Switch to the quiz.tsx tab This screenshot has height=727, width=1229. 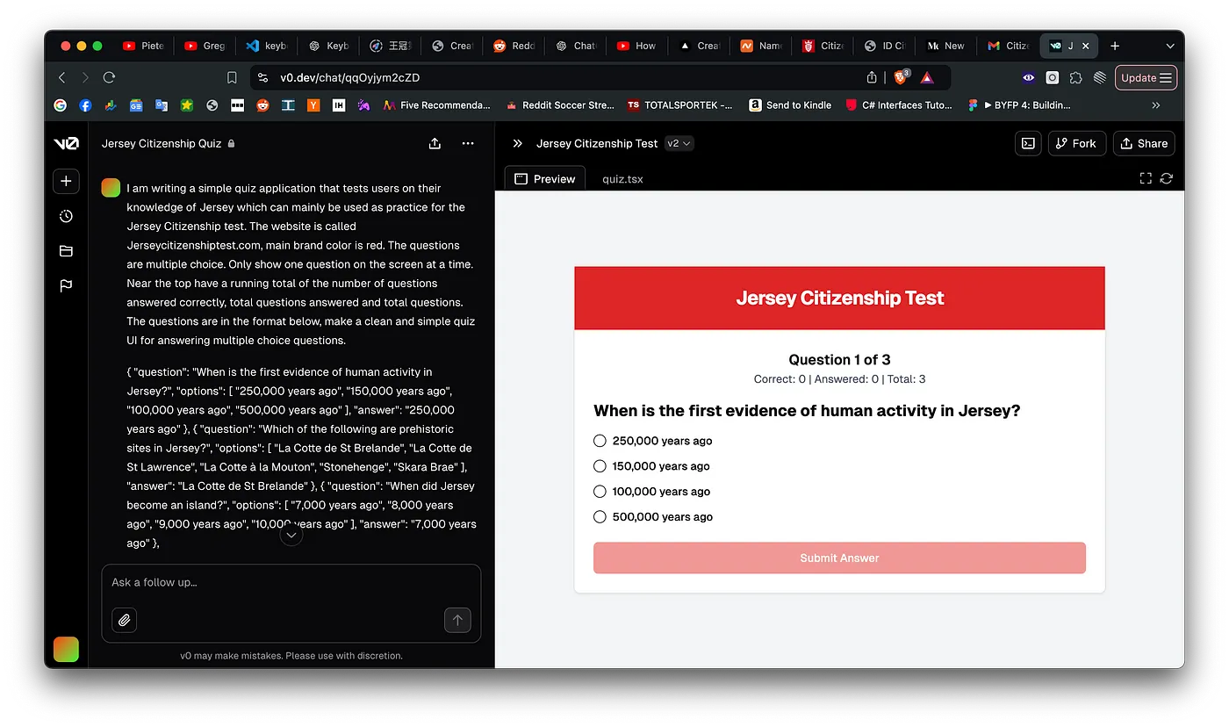point(622,178)
